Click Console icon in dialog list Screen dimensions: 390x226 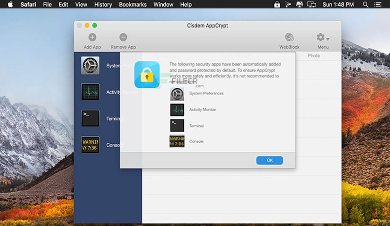click(177, 141)
